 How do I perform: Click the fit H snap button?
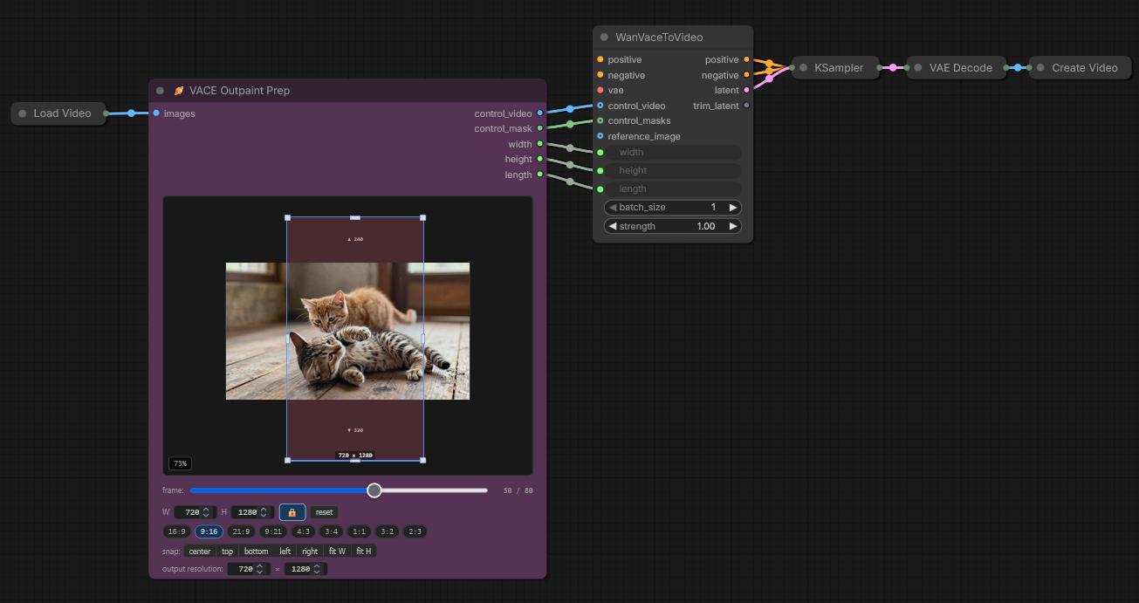364,552
